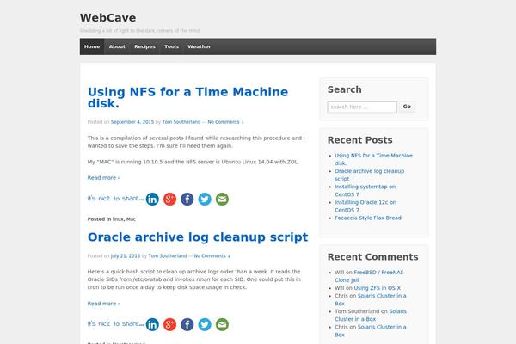The height and width of the screenshot is (344, 516).
Task: Click the search here input field
Action: pyautogui.click(x=362, y=107)
